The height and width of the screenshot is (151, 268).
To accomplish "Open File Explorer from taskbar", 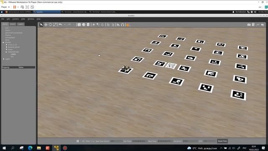I will click(39, 148).
